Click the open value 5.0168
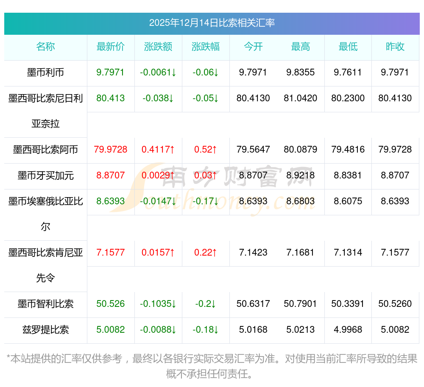Image resolution: width=424 pixels, height=387 pixels. (253, 330)
